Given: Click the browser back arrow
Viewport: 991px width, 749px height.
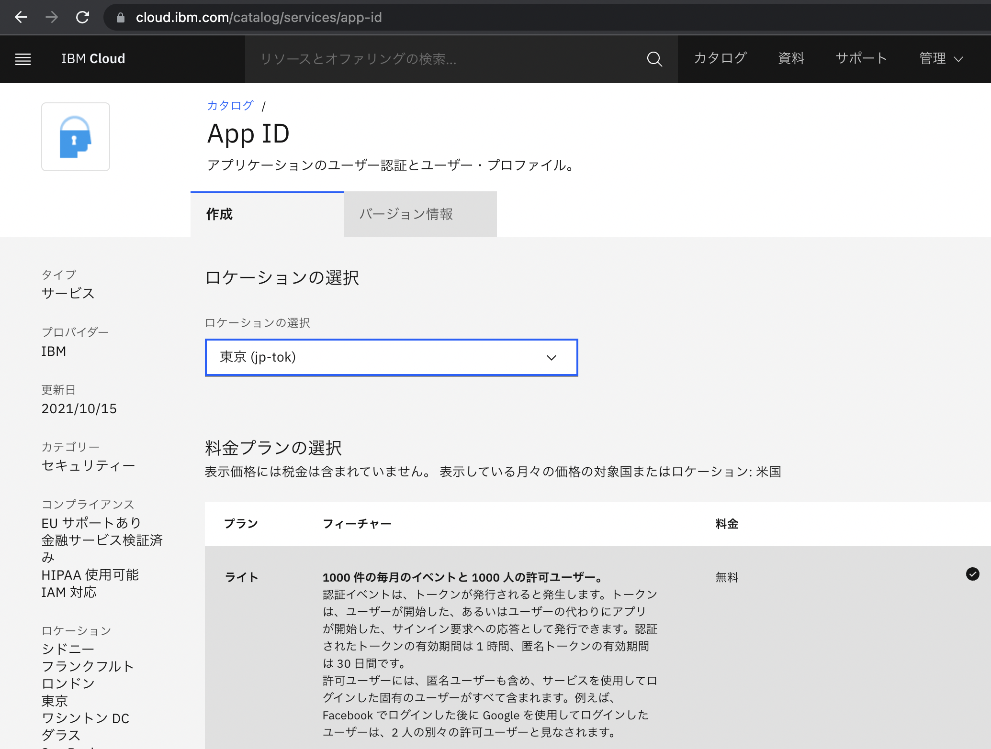Looking at the screenshot, I should coord(21,17).
